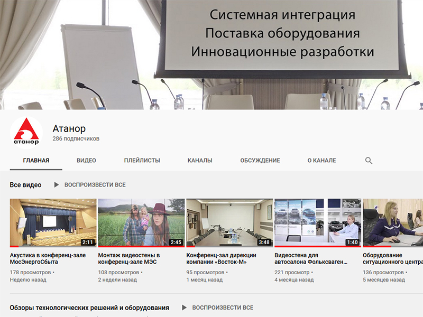
Task: Click the 108 просмотров text
Action: pos(118,272)
